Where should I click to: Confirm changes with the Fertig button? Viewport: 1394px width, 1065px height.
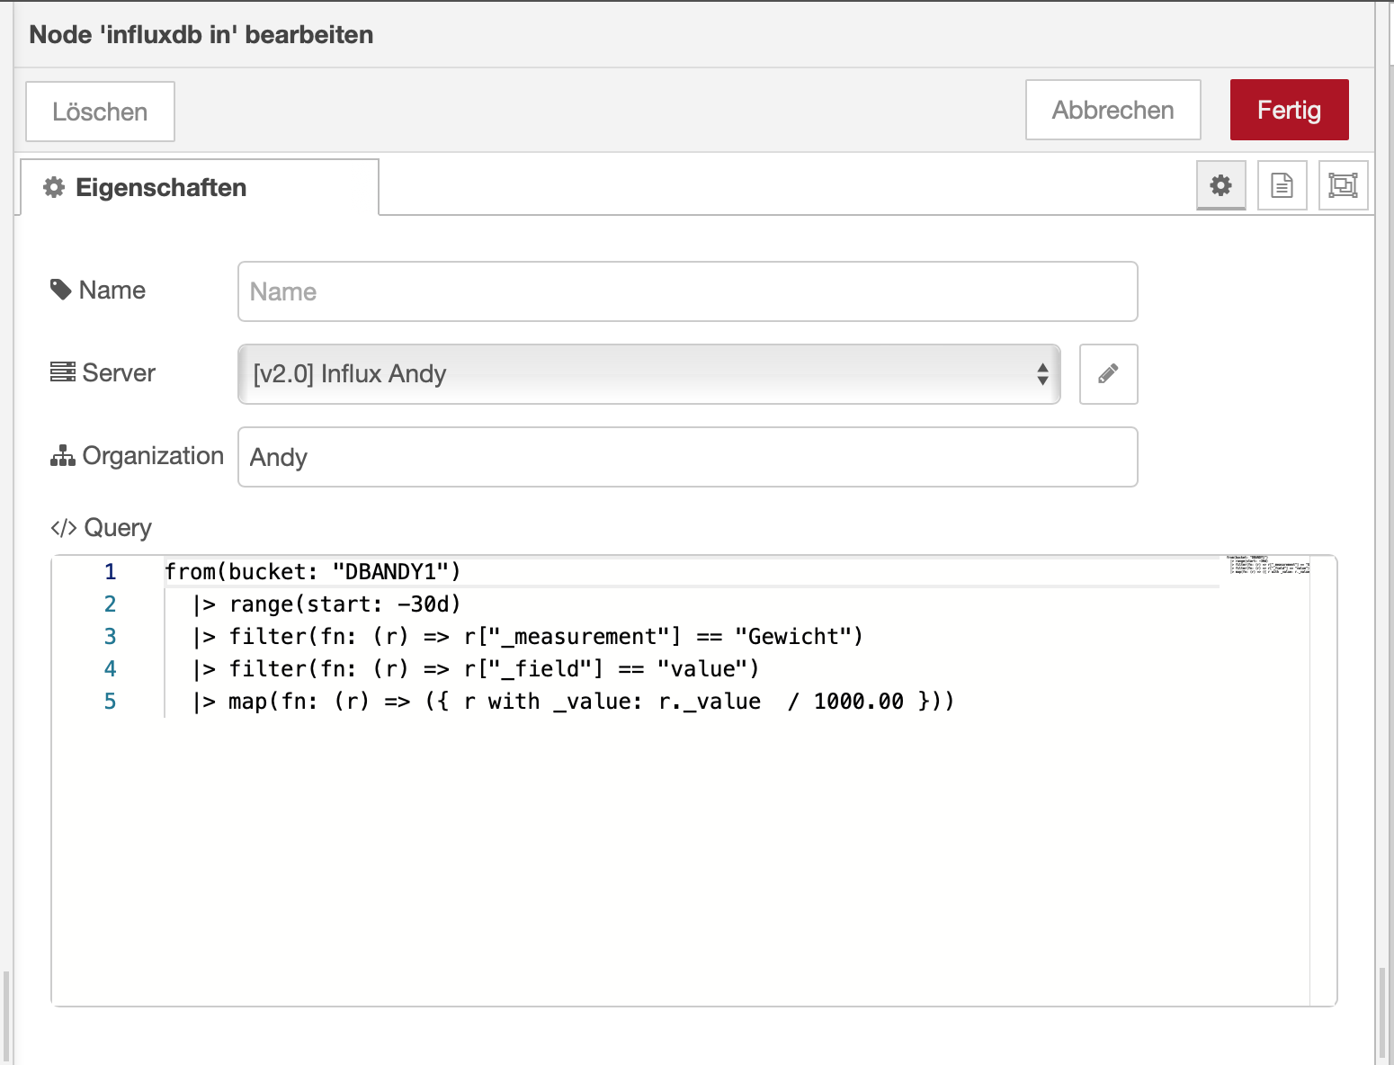[1289, 110]
